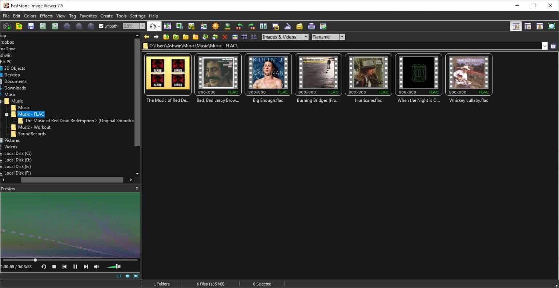Go up one folder level icon
Image resolution: width=559 pixels, height=288 pixels.
[166, 37]
